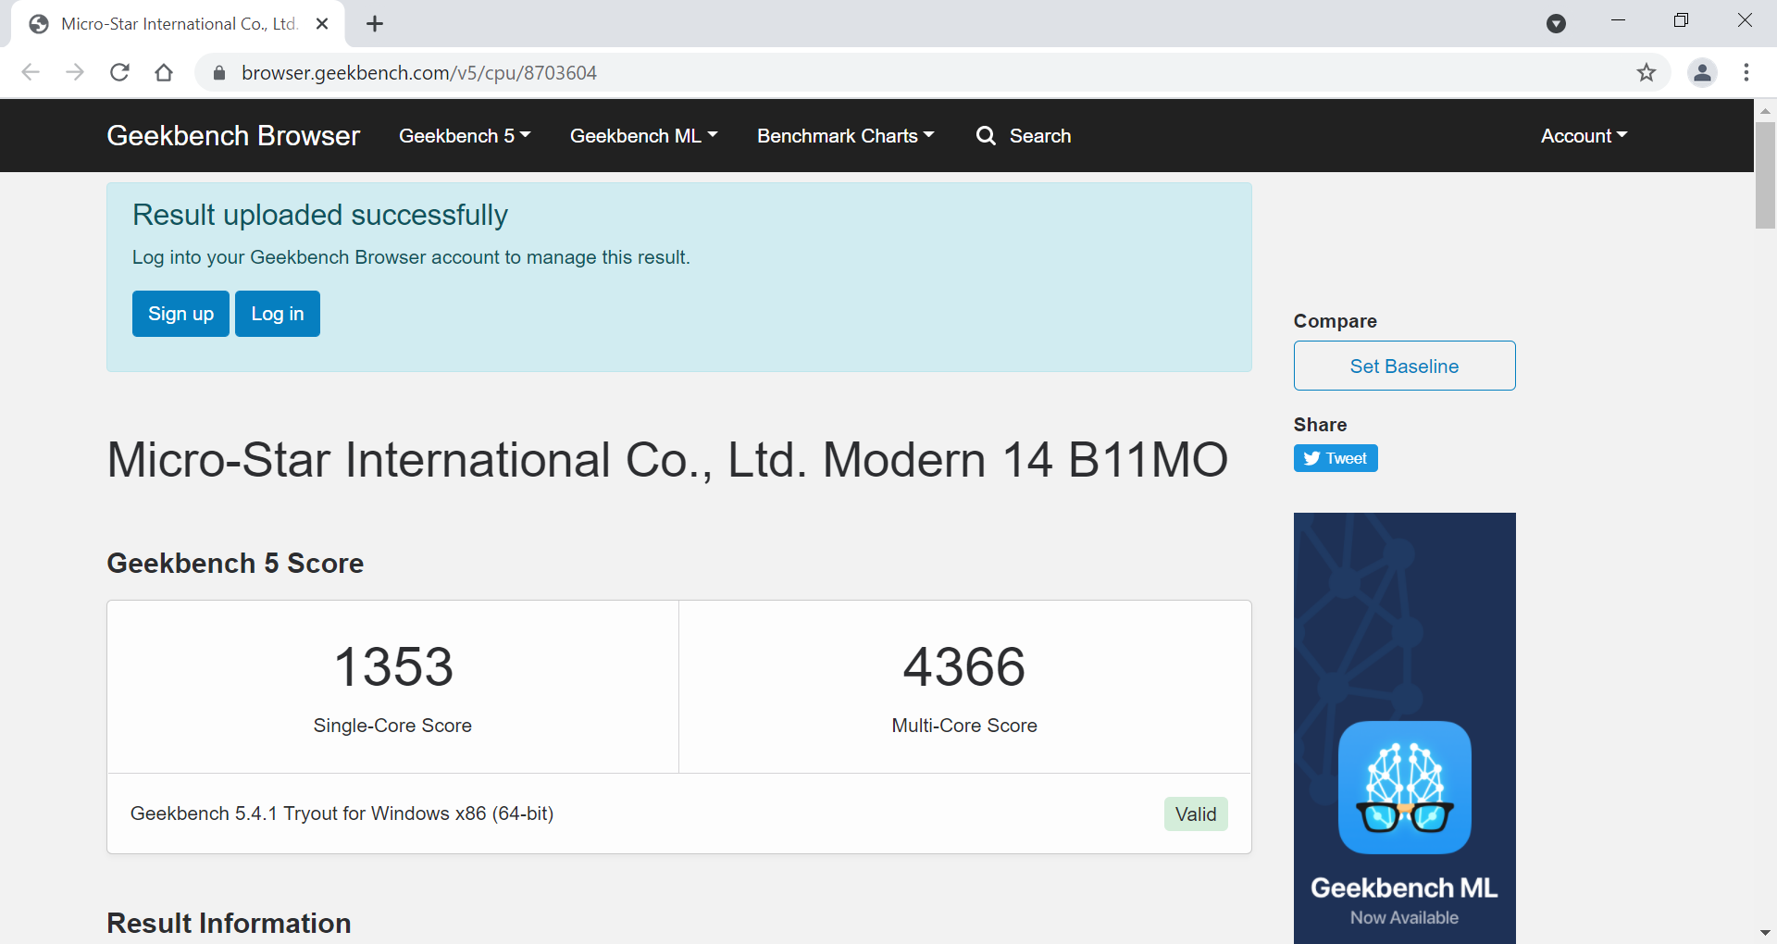Click the 'Log into your Geekbench Browser account' text
Image resolution: width=1777 pixels, height=944 pixels.
(x=411, y=257)
